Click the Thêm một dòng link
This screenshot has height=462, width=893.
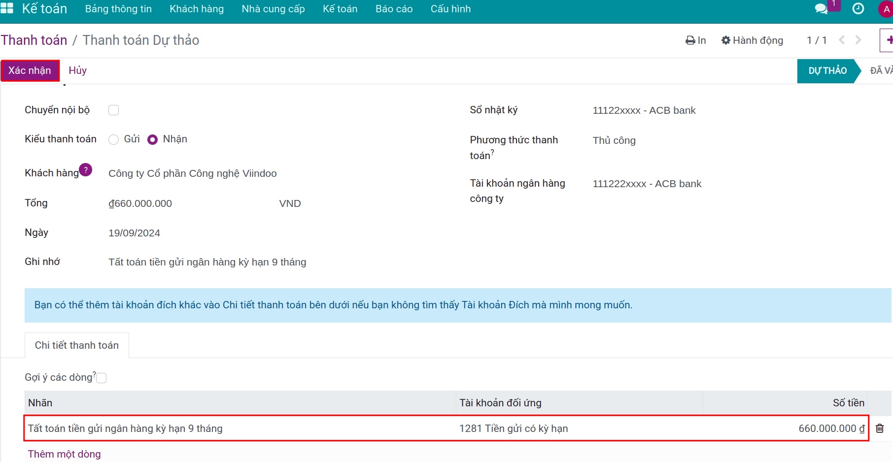[x=64, y=454]
